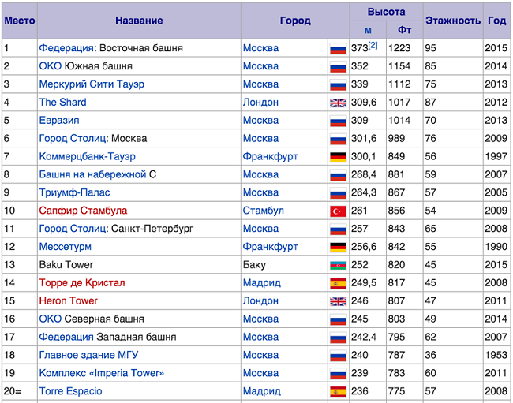Click the Russian flag in the Федерация Восточная башня row
The image size is (513, 403).
pyautogui.click(x=338, y=49)
